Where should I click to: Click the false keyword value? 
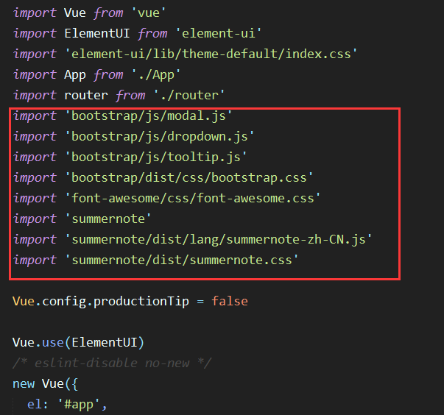coord(229,301)
